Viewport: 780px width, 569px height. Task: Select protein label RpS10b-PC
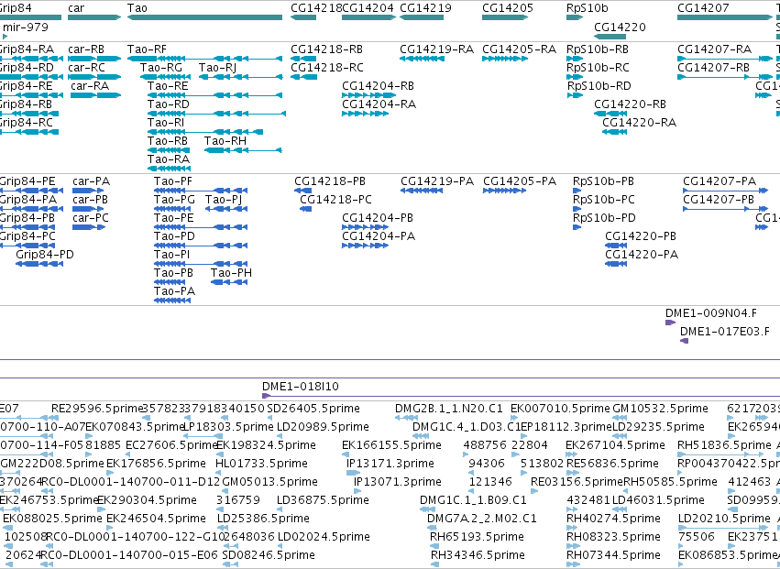(x=604, y=200)
